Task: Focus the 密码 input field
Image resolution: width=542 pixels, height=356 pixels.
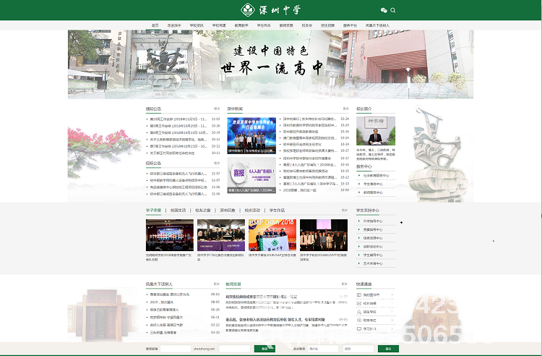Action: pyautogui.click(x=358, y=349)
